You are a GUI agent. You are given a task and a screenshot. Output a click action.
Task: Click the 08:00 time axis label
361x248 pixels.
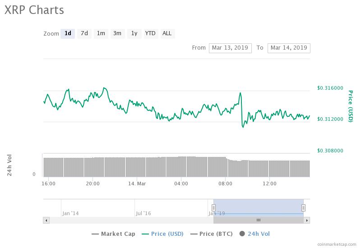(x=225, y=184)
